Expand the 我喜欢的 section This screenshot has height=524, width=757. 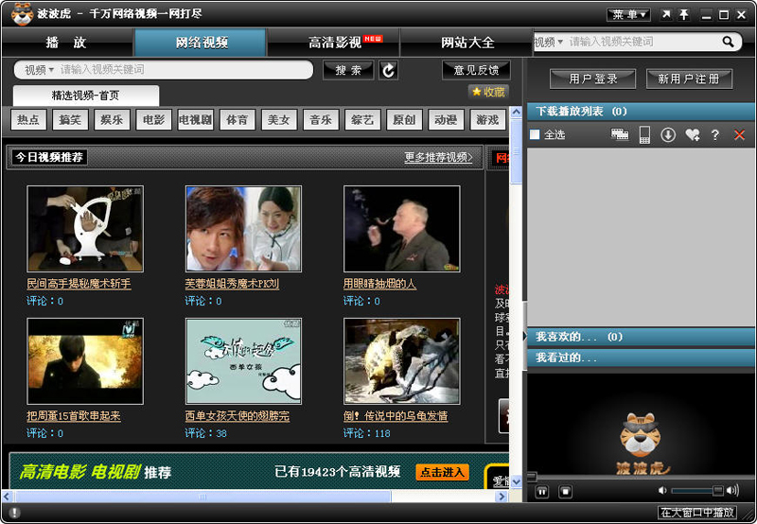click(641, 337)
